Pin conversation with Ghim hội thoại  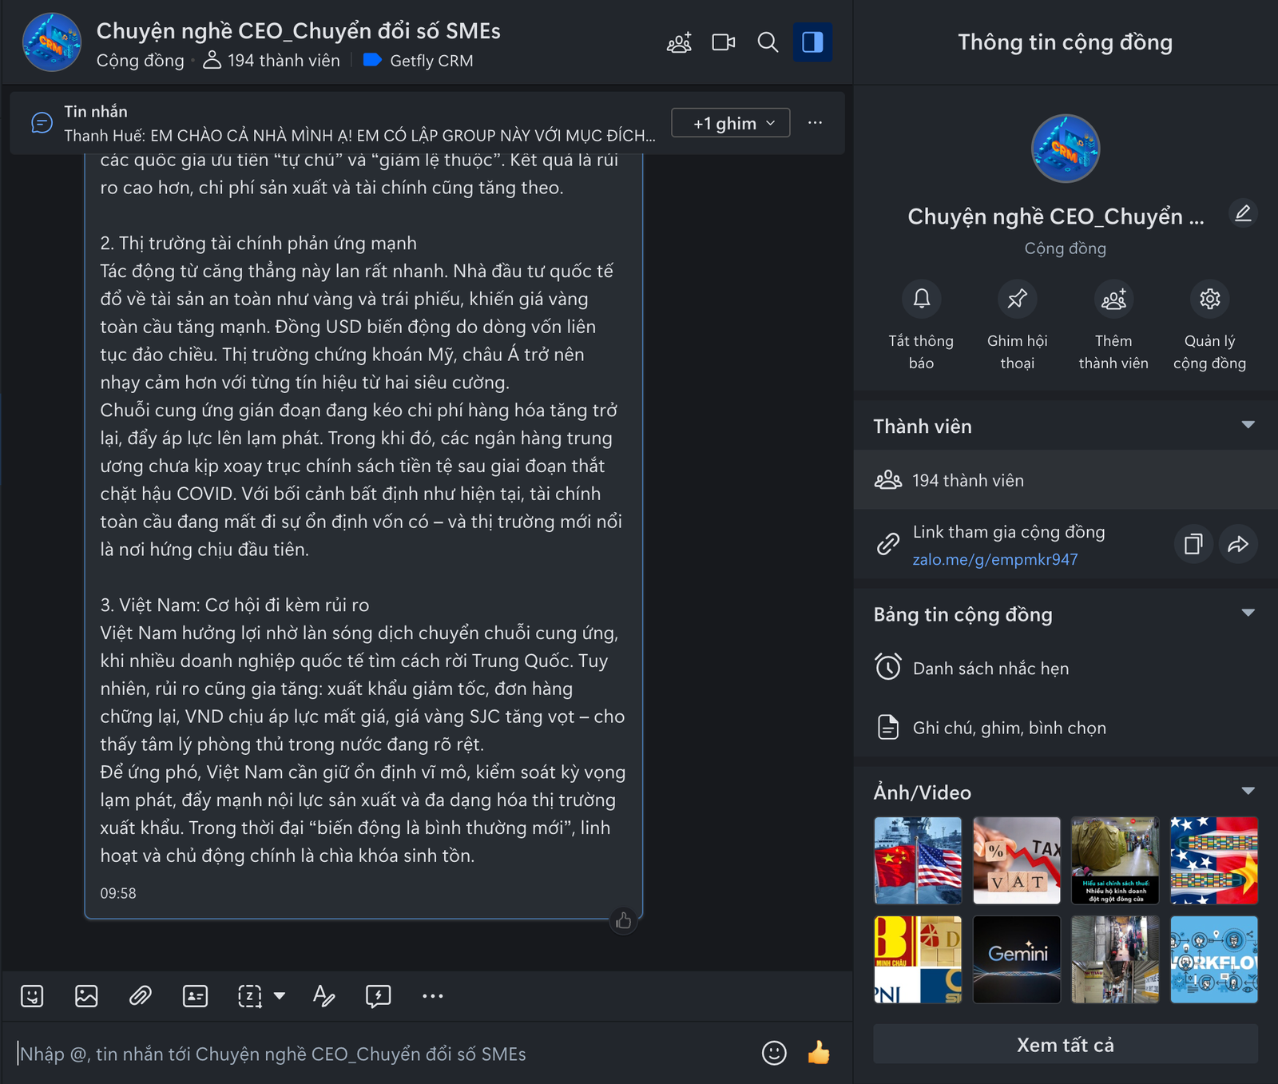point(1017,300)
